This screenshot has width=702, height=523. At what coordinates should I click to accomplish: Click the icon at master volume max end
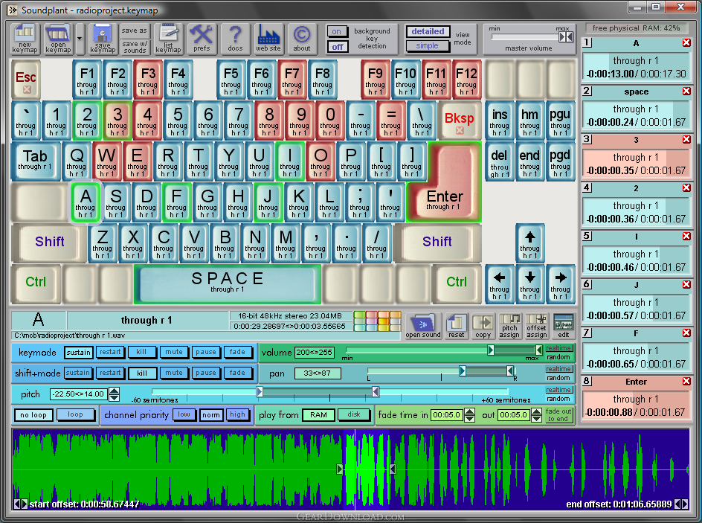click(x=566, y=37)
